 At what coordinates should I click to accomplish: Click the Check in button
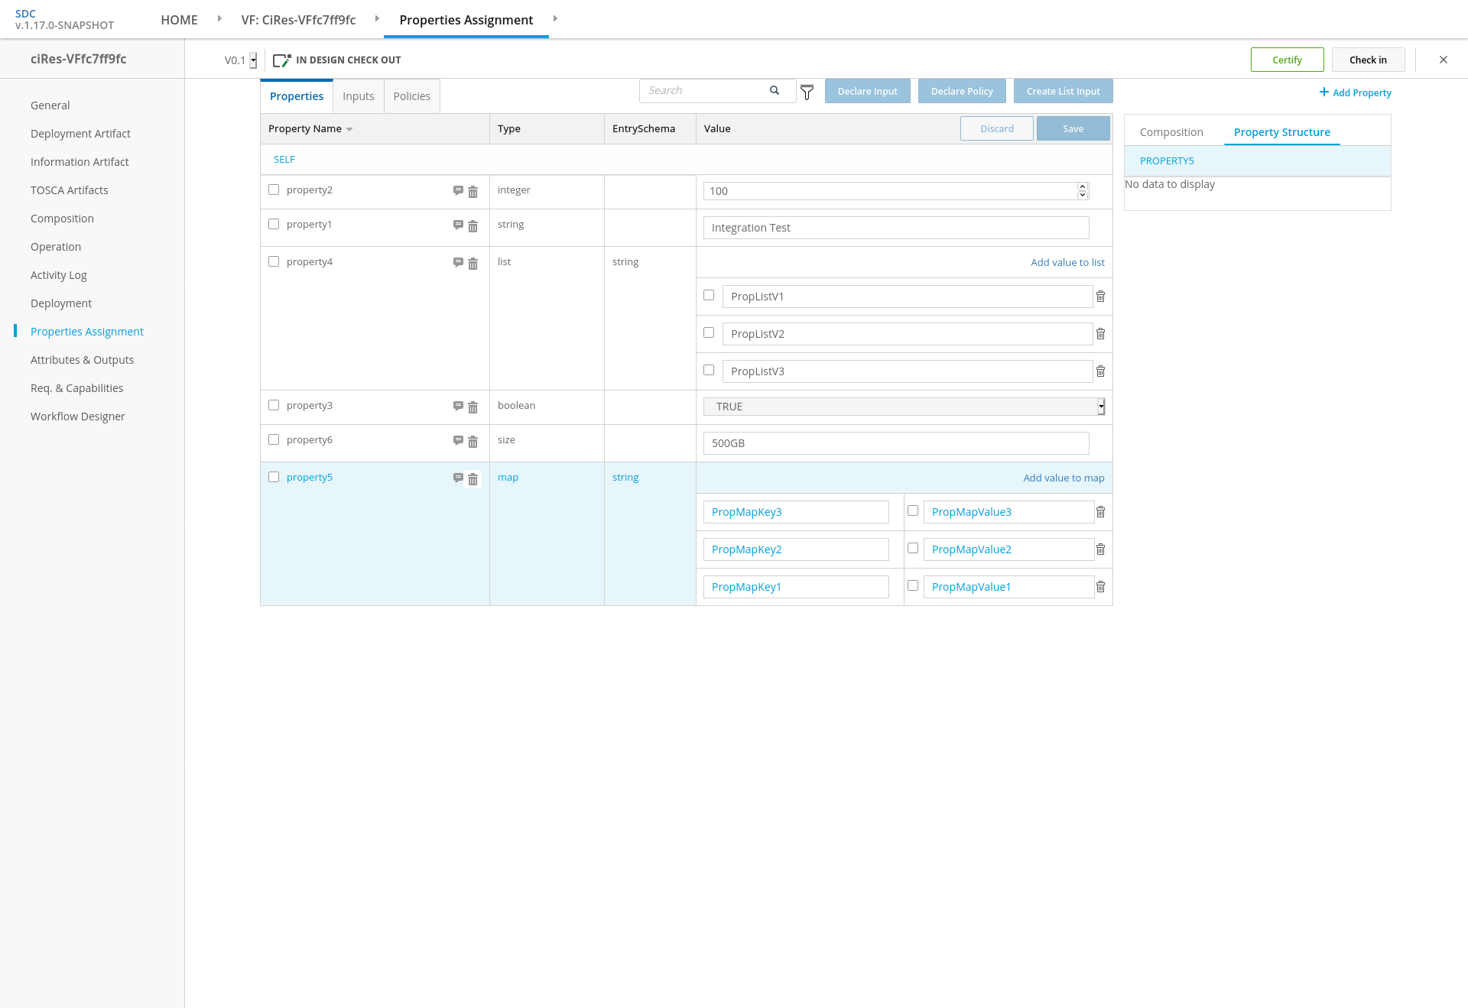pyautogui.click(x=1368, y=60)
